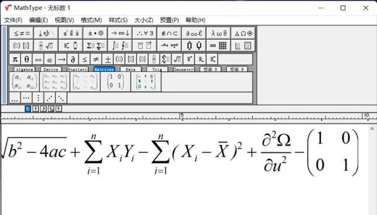Open the 格式(M) menu
This screenshot has width=377, height=215.
(x=91, y=20)
